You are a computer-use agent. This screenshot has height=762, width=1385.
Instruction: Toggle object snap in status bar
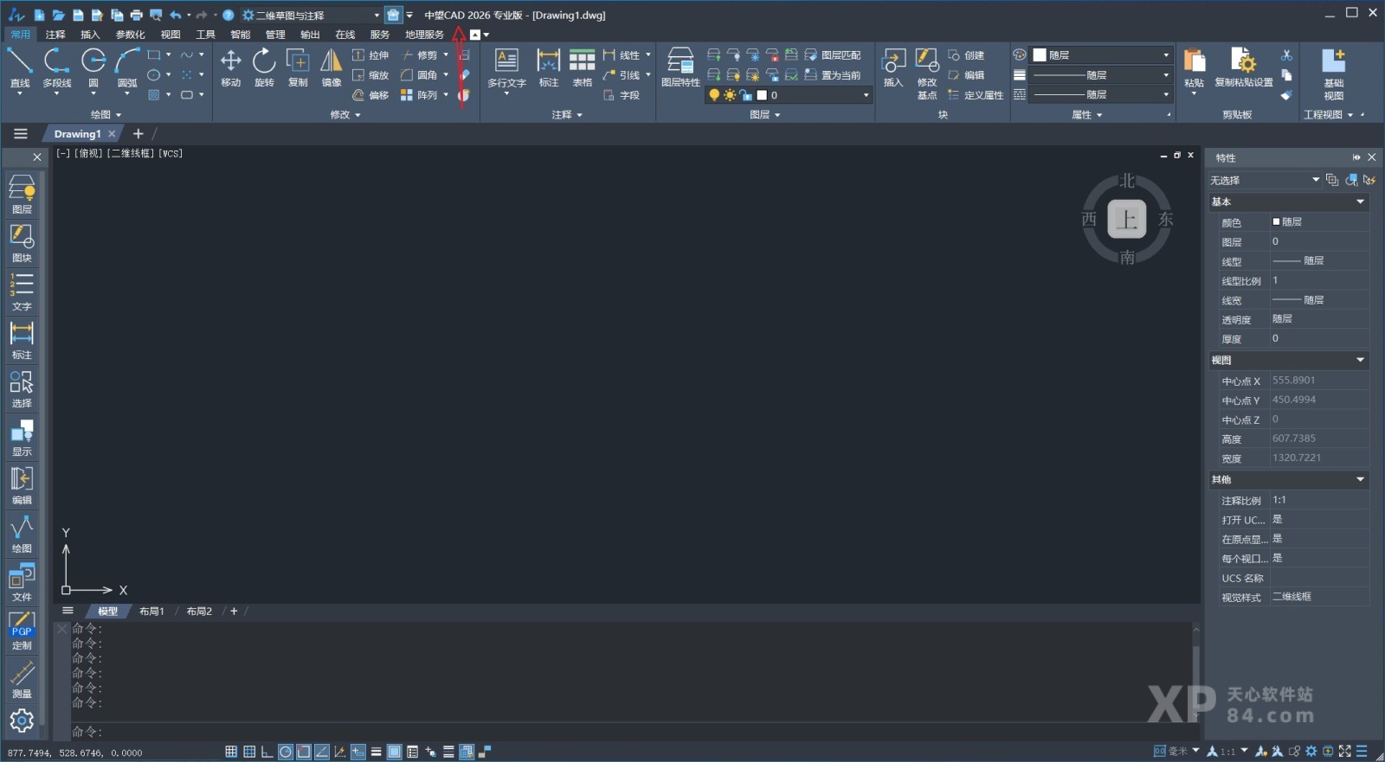click(303, 752)
